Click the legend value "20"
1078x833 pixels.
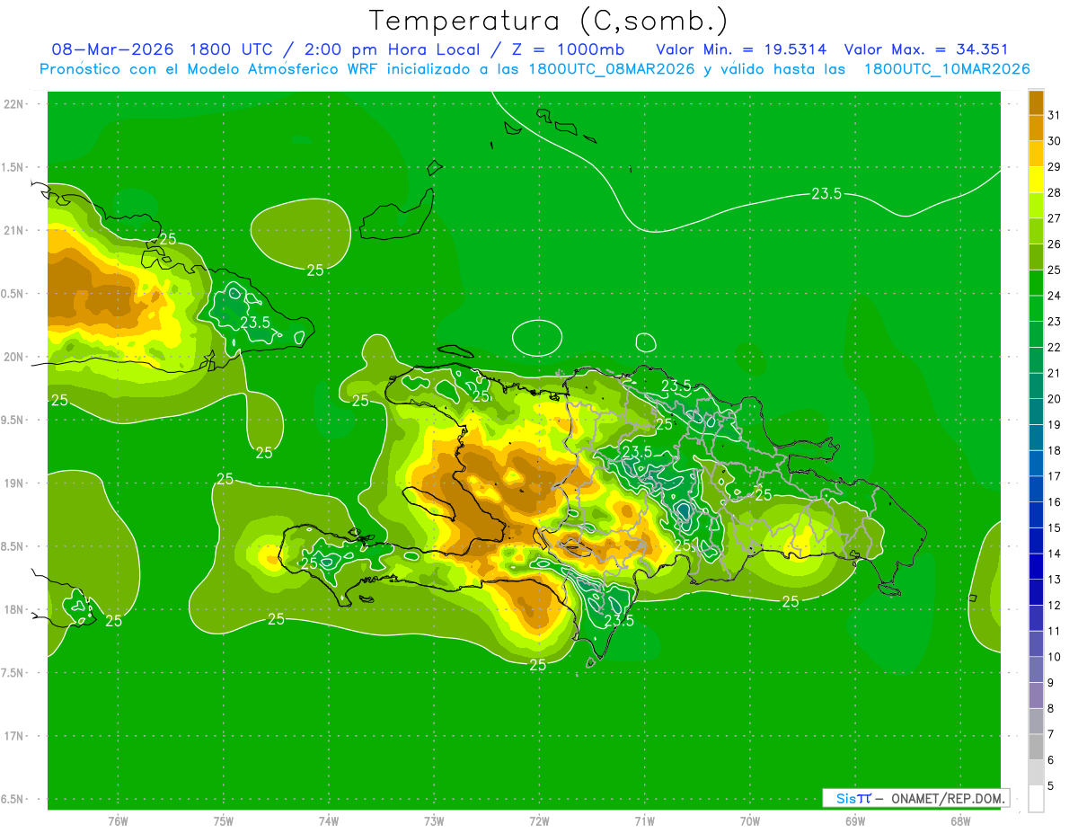click(x=1054, y=399)
